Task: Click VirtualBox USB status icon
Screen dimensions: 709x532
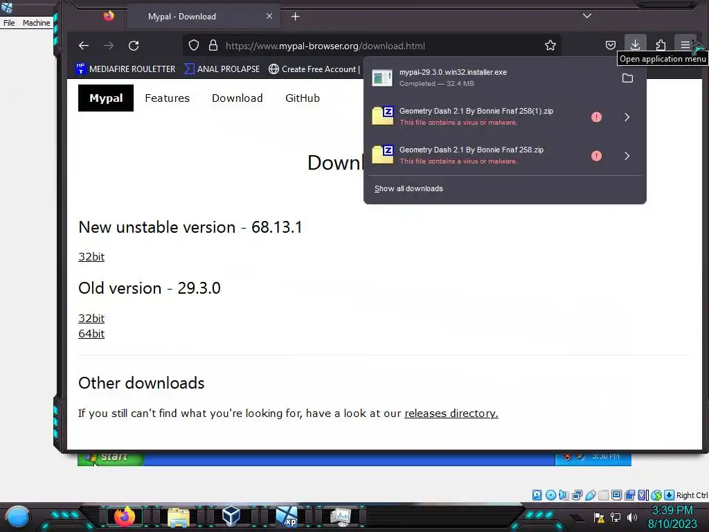Action: (591, 495)
